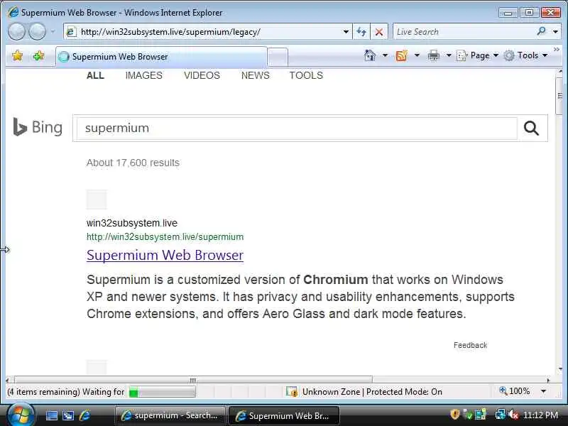This screenshot has height=426, width=568.
Task: Switch to VIDEOS results
Action: [202, 75]
